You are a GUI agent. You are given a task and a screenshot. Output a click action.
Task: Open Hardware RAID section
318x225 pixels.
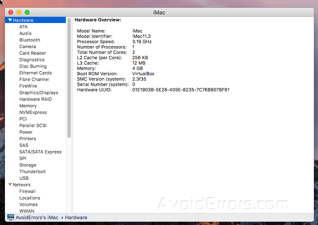click(35, 99)
